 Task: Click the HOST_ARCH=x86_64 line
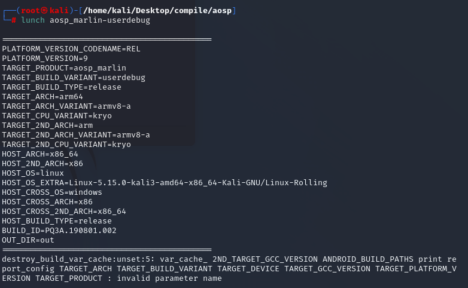click(x=39, y=154)
